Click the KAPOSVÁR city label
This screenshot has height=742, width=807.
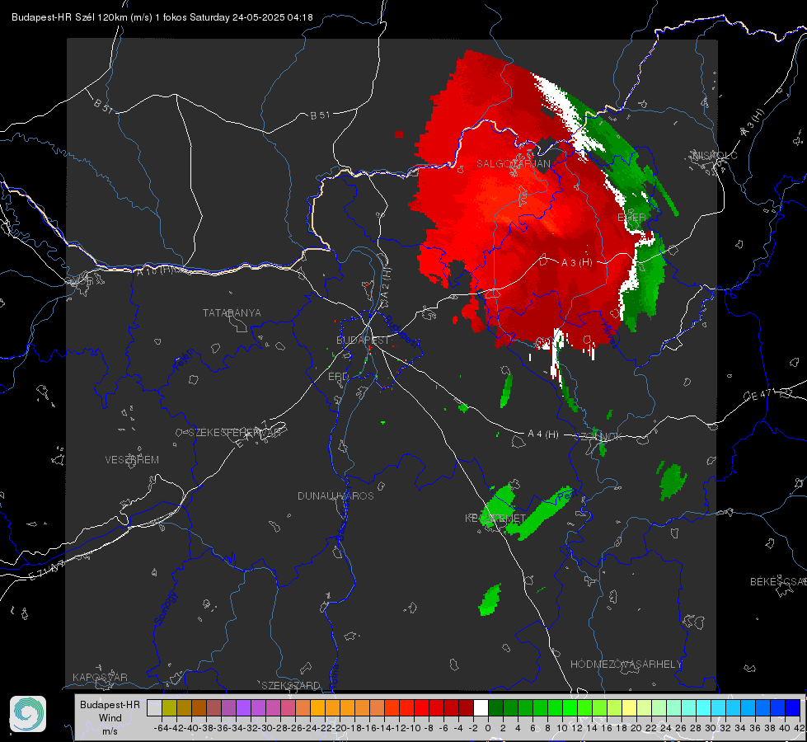(x=100, y=677)
